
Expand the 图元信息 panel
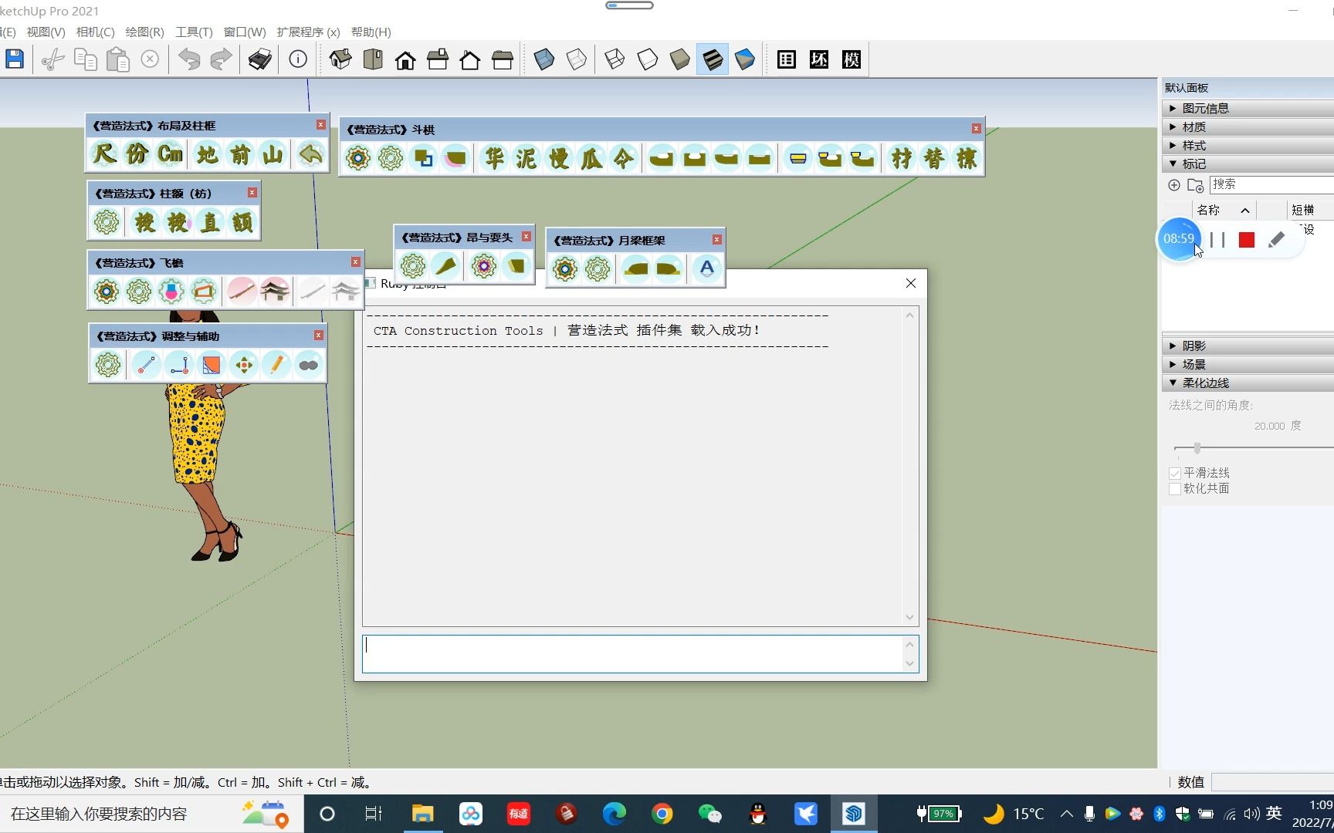tap(1205, 109)
